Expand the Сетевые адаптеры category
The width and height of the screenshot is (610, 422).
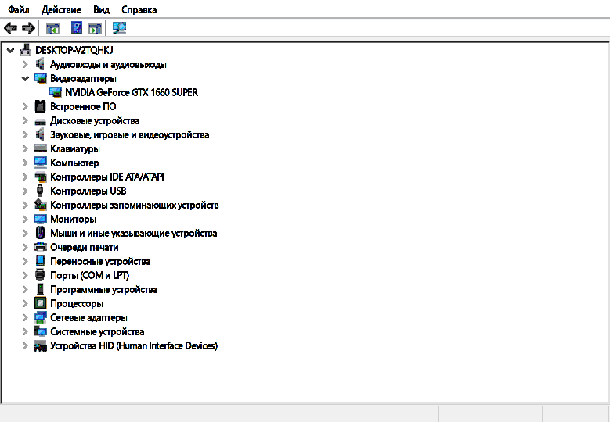pyautogui.click(x=25, y=317)
